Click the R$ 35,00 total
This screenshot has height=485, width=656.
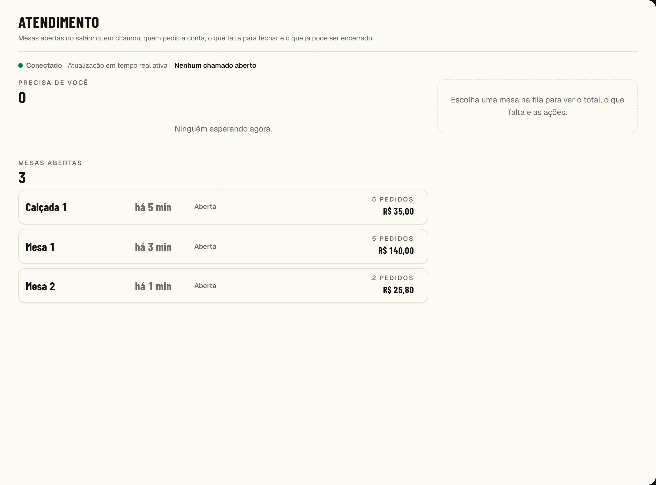pos(398,211)
